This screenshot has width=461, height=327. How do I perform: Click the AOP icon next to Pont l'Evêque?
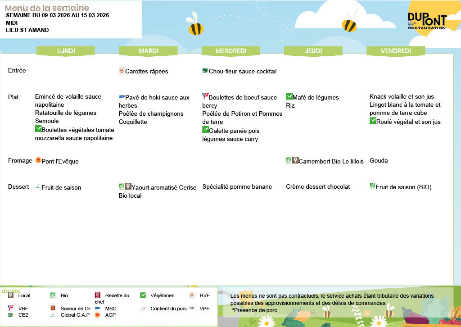tap(38, 160)
